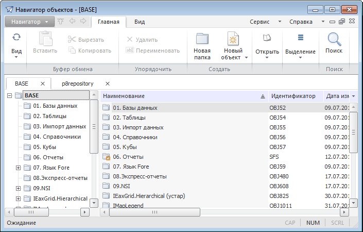Close the BASE tab
This screenshot has width=363, height=232.
click(x=43, y=83)
